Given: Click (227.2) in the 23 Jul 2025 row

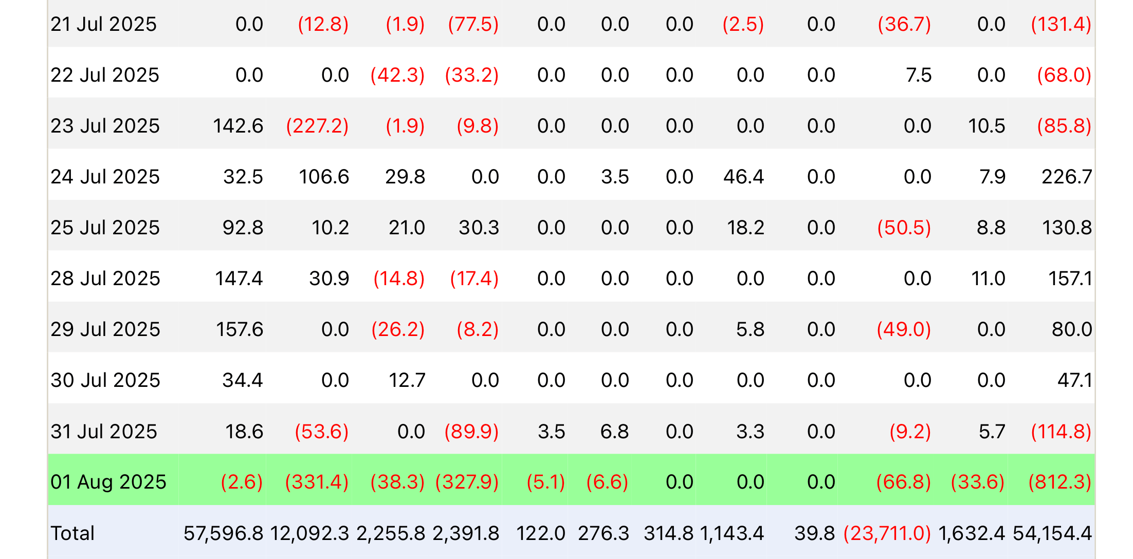Looking at the screenshot, I should (317, 126).
